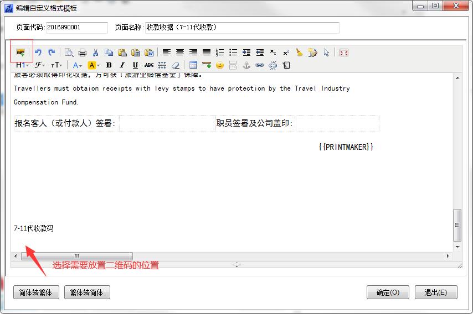
Task: Align text to center
Action: click(180, 53)
